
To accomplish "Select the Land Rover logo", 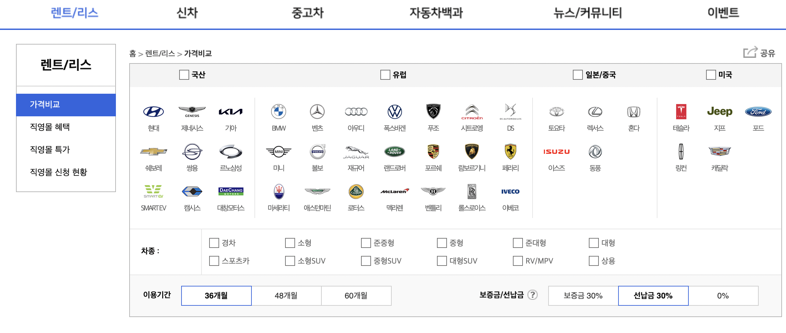I will click(395, 152).
